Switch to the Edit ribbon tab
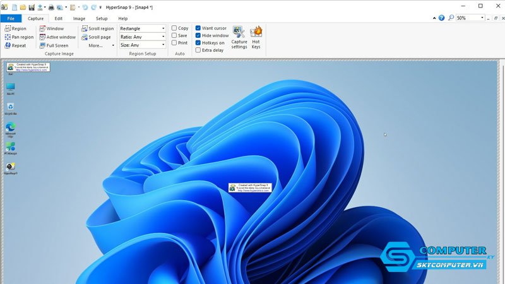 [x=58, y=18]
